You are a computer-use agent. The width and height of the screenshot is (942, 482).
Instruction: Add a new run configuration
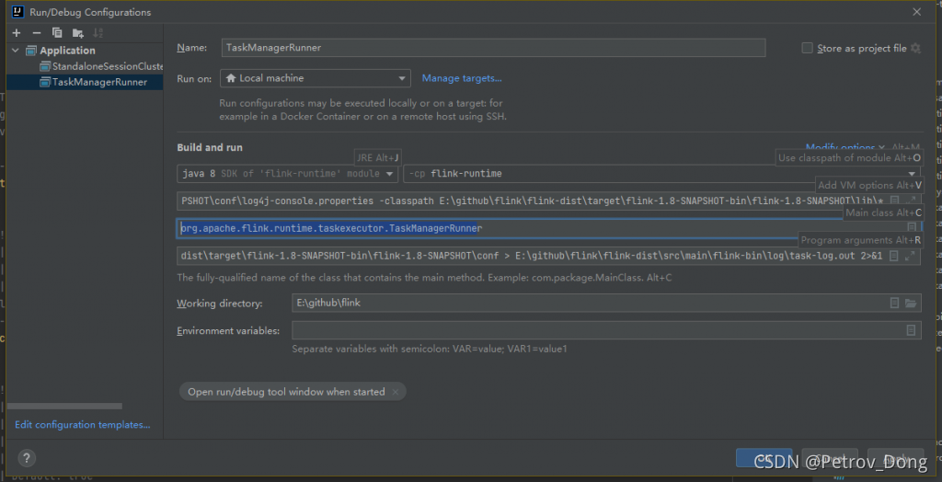click(x=17, y=33)
